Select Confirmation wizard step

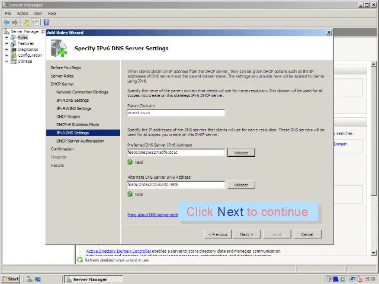tap(62, 149)
